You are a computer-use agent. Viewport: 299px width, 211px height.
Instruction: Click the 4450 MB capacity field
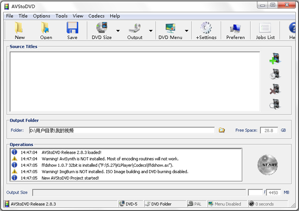click(x=273, y=193)
